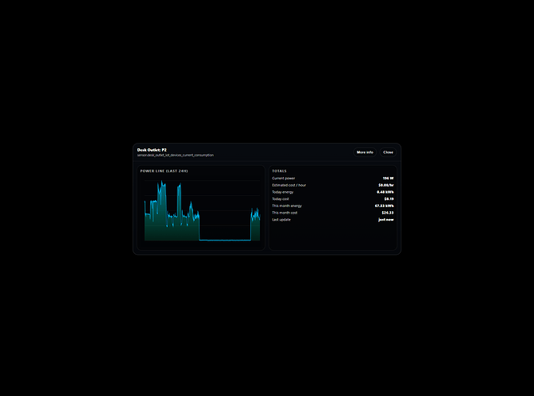Click the This month energy label
The width and height of the screenshot is (534, 396).
click(x=287, y=206)
